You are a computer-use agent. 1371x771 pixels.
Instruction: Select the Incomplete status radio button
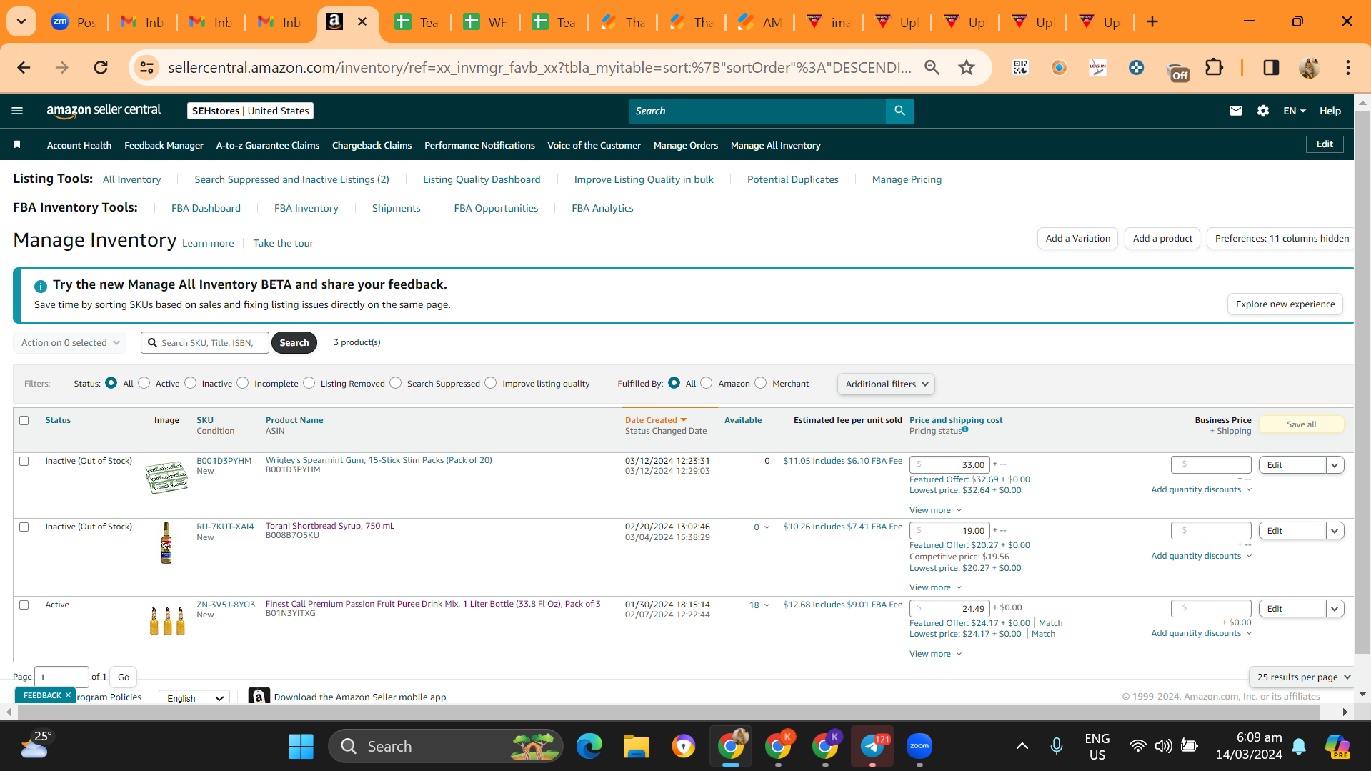(x=243, y=383)
